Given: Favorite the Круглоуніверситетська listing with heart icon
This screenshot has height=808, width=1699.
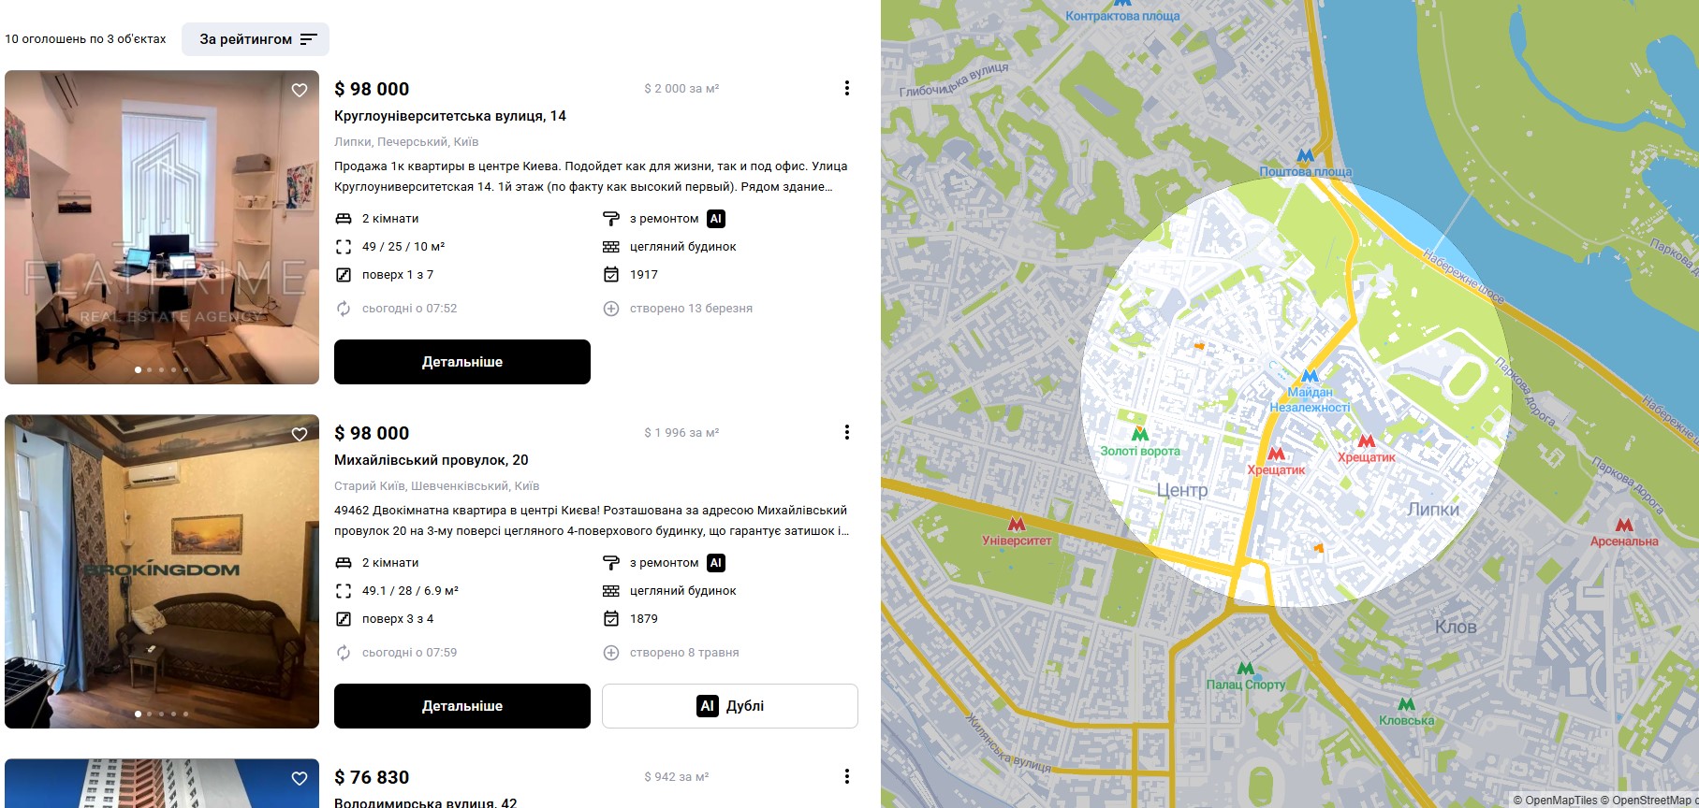Looking at the screenshot, I should [300, 91].
